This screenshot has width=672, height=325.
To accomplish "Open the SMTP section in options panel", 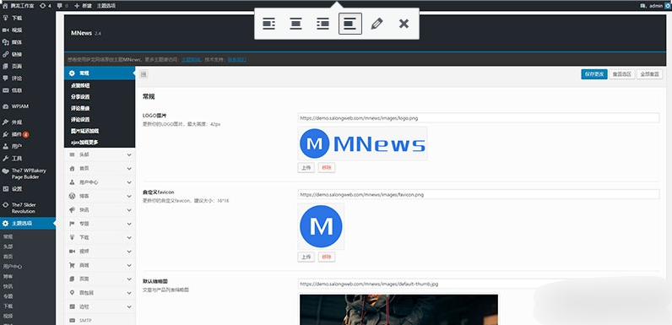I will 100,320.
